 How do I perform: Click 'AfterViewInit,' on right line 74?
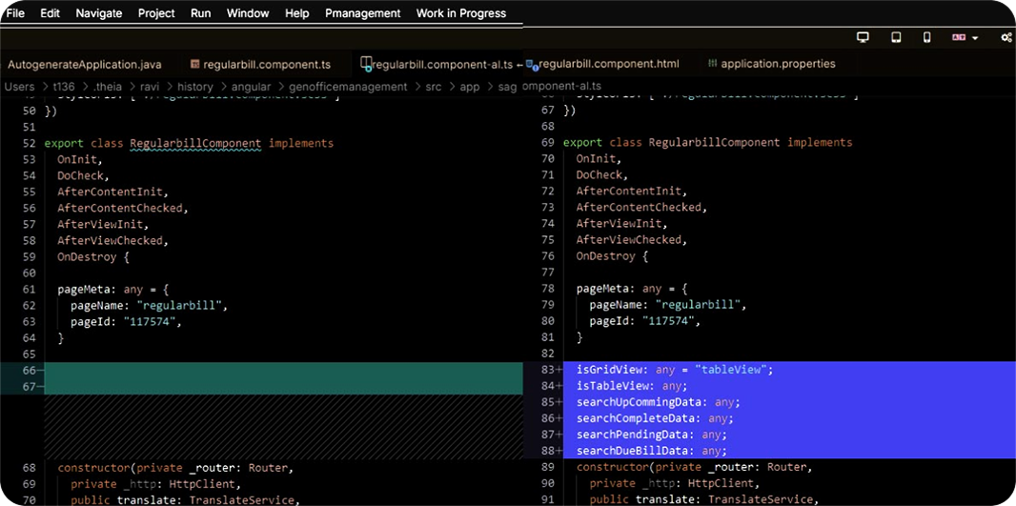click(622, 224)
